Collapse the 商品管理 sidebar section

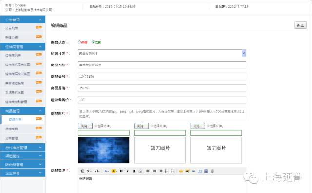pyautogui.click(x=23, y=111)
